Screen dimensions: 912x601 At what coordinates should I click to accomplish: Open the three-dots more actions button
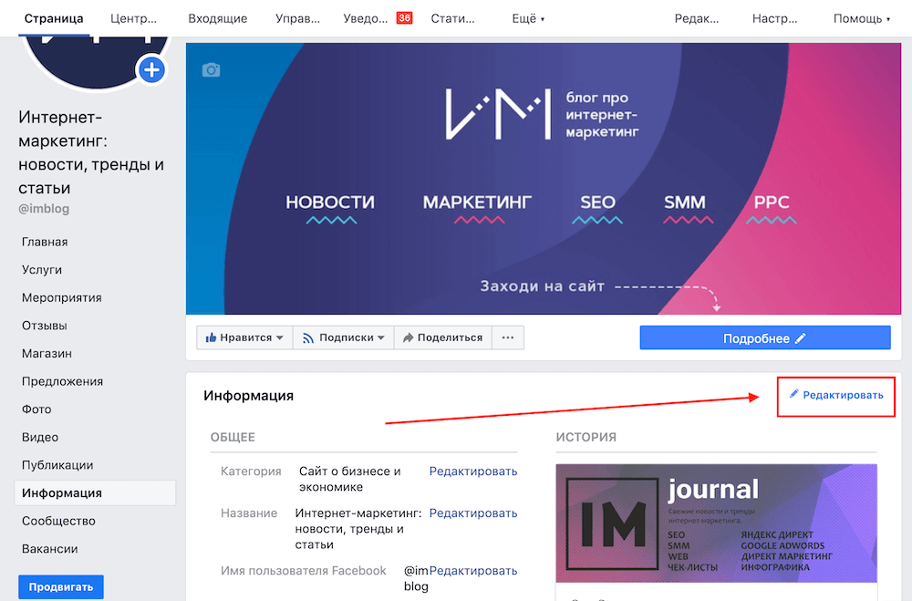pyautogui.click(x=508, y=337)
